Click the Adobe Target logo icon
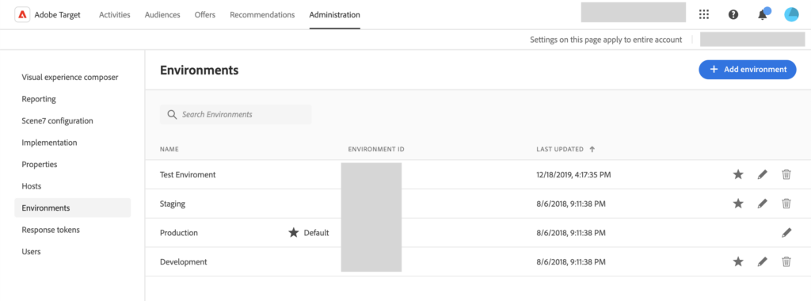Viewport: 811px width, 301px height. click(21, 15)
